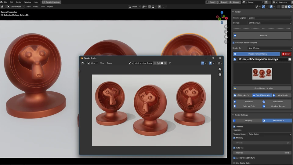Adjust the Tile Size 2048 field
The height and width of the screenshot is (165, 293).
pos(262,153)
